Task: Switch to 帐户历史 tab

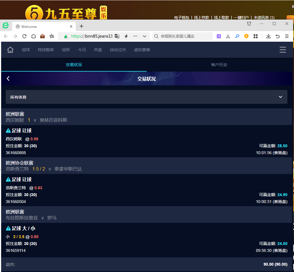Action: pos(219,65)
